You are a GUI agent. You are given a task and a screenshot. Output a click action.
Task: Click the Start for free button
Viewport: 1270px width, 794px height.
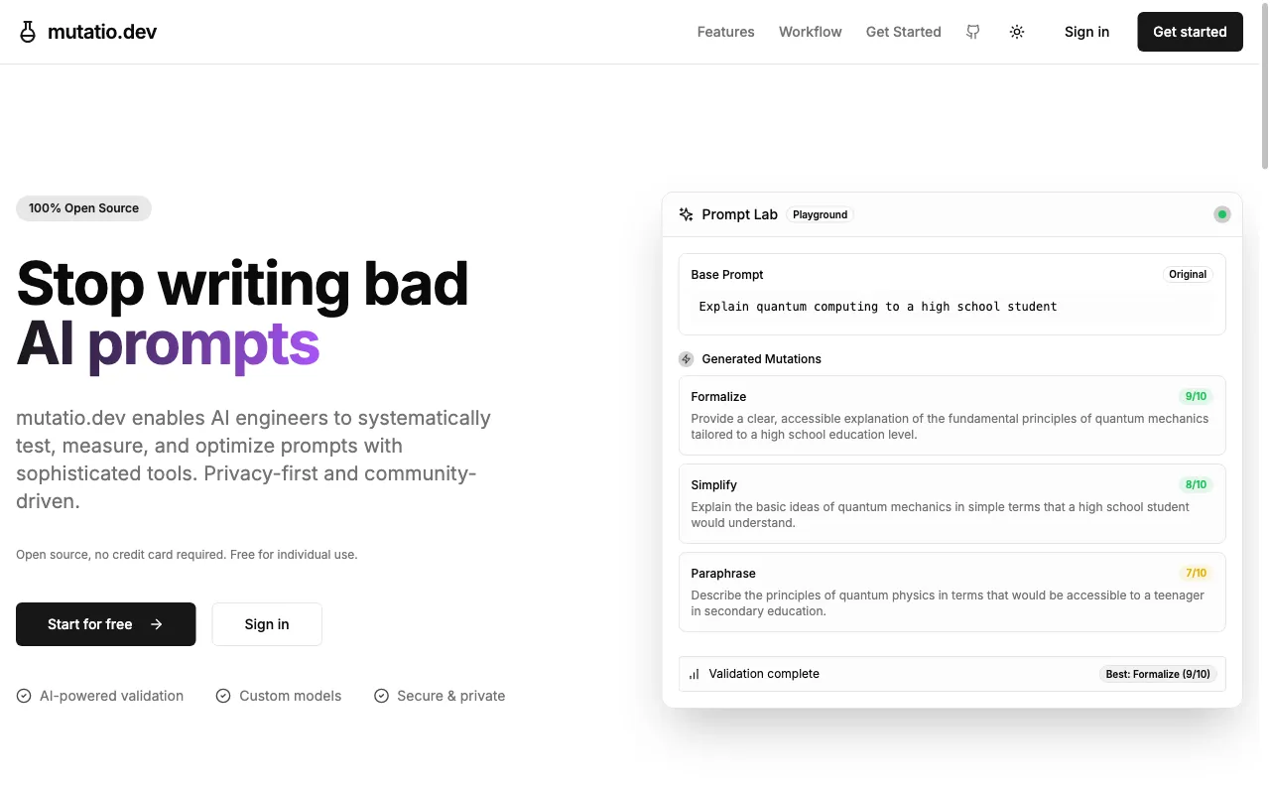point(106,624)
